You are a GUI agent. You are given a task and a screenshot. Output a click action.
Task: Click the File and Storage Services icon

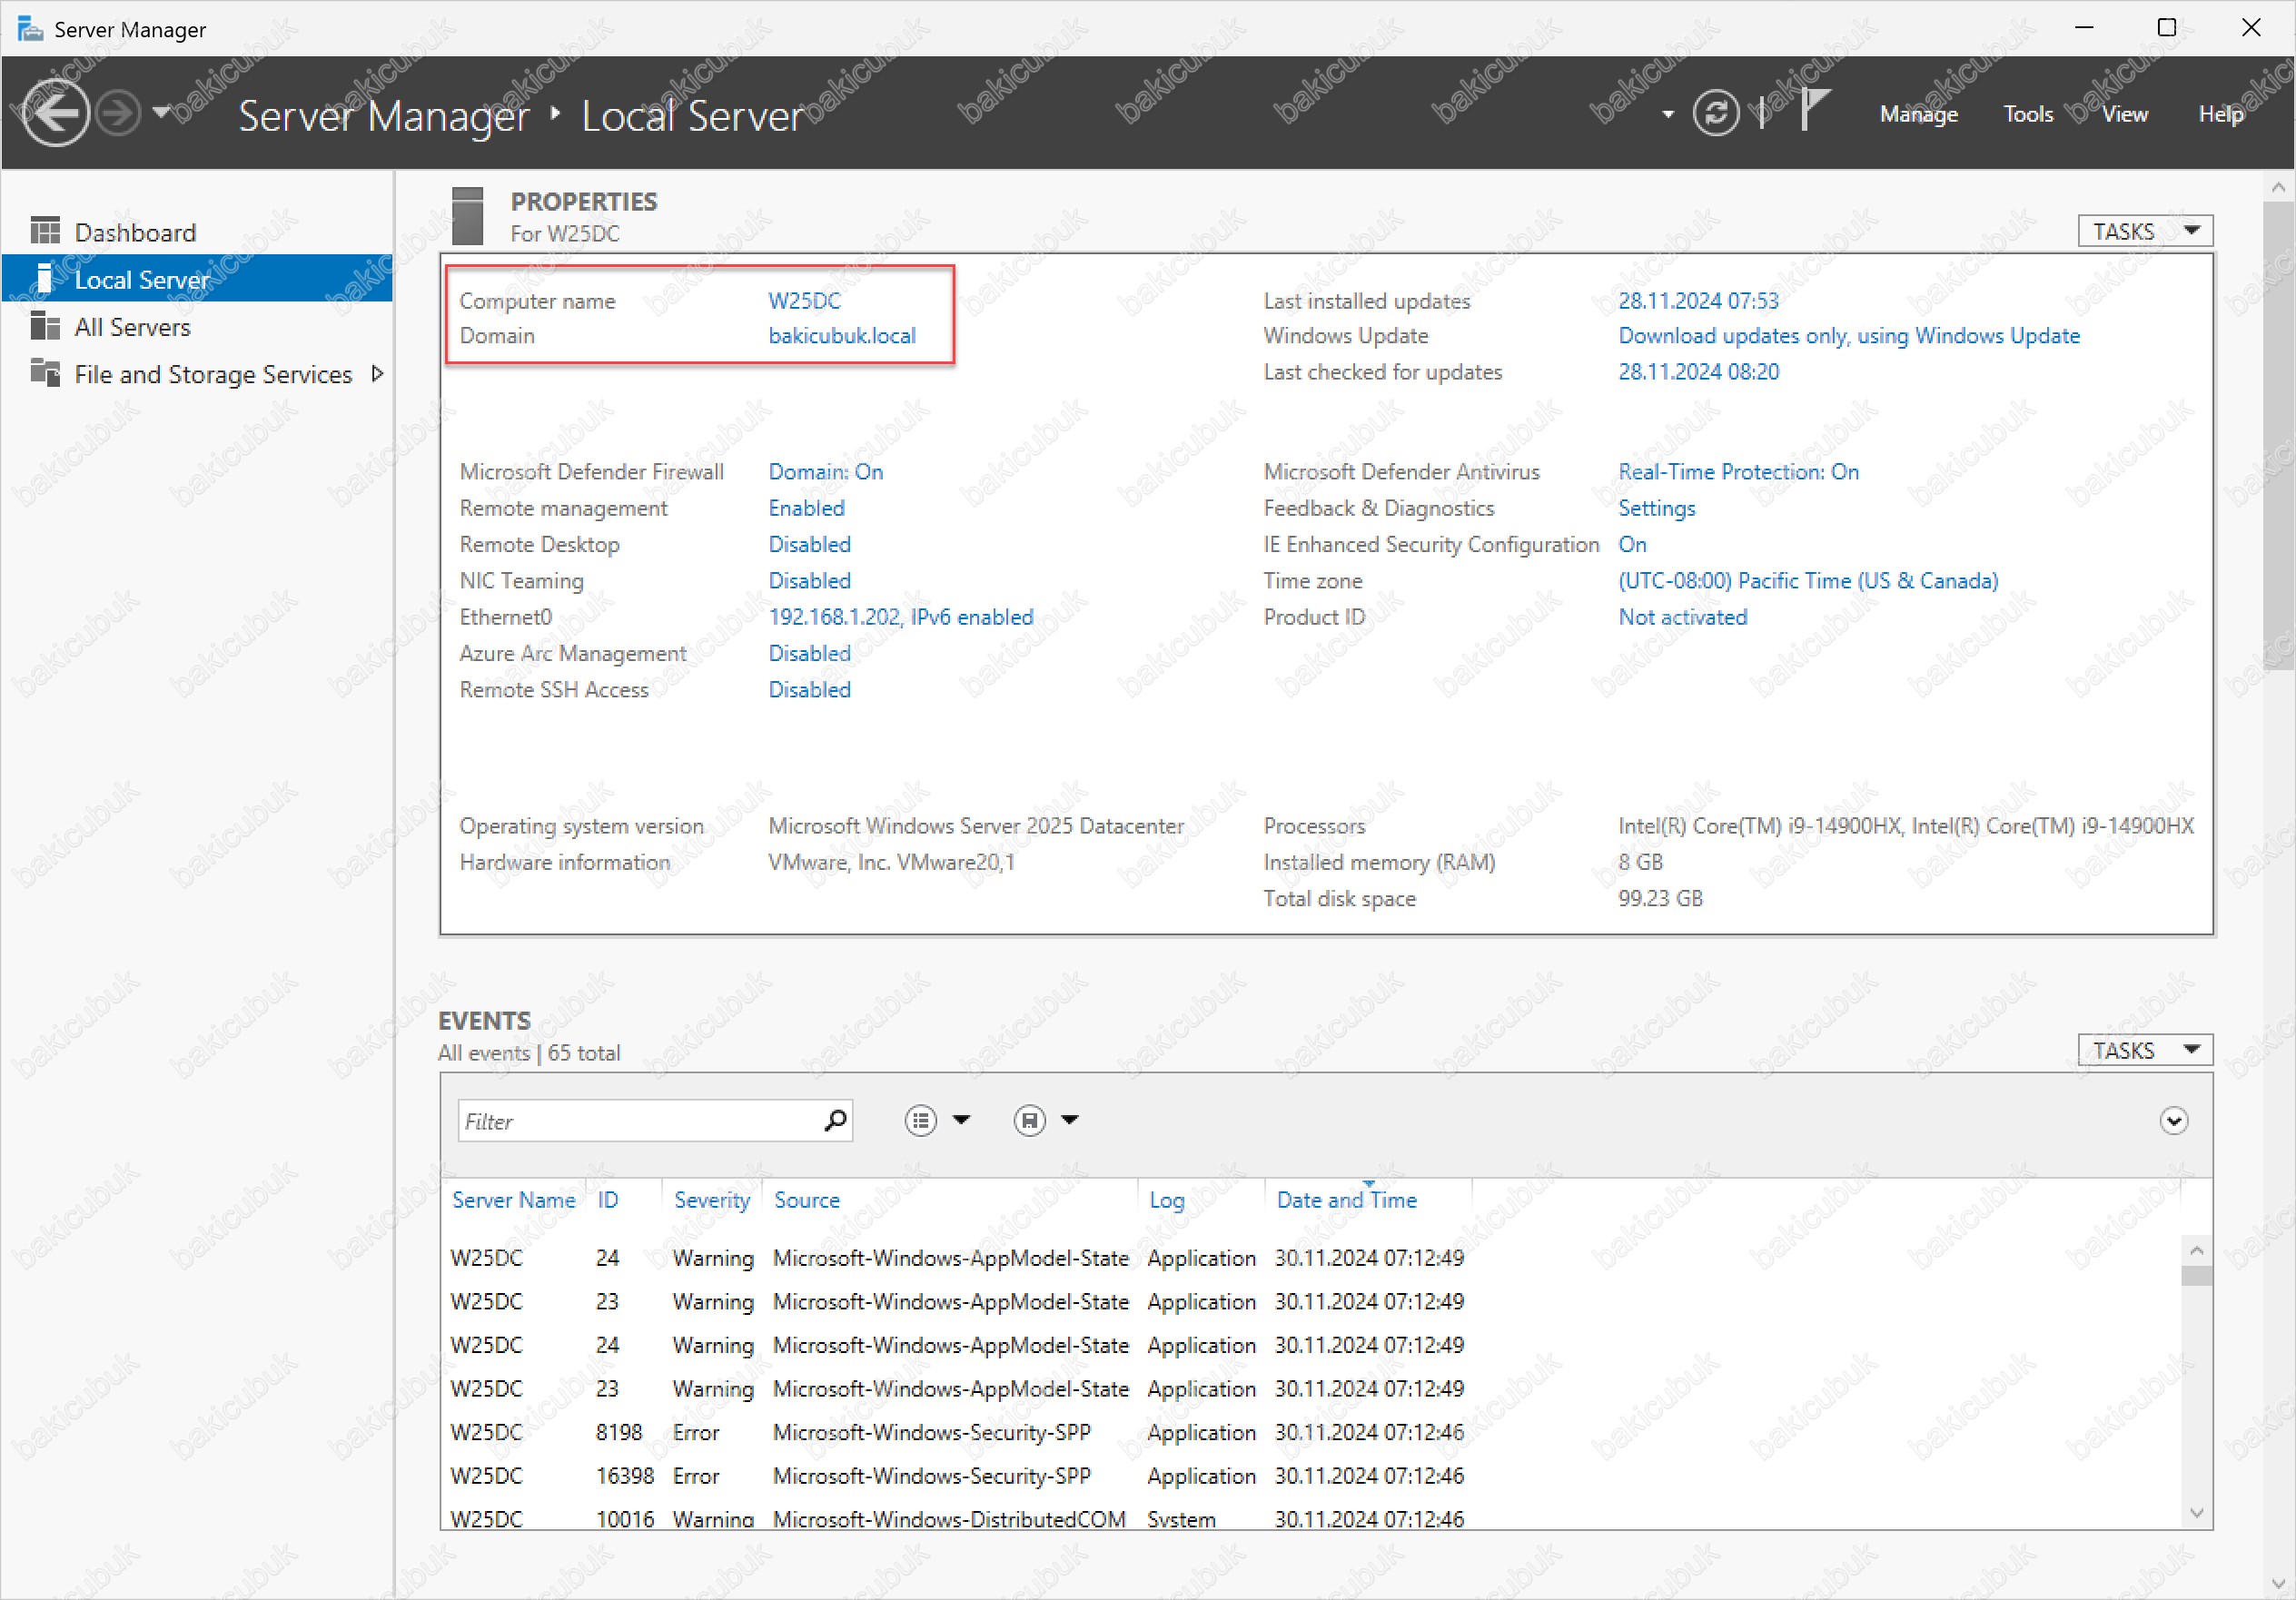click(45, 372)
